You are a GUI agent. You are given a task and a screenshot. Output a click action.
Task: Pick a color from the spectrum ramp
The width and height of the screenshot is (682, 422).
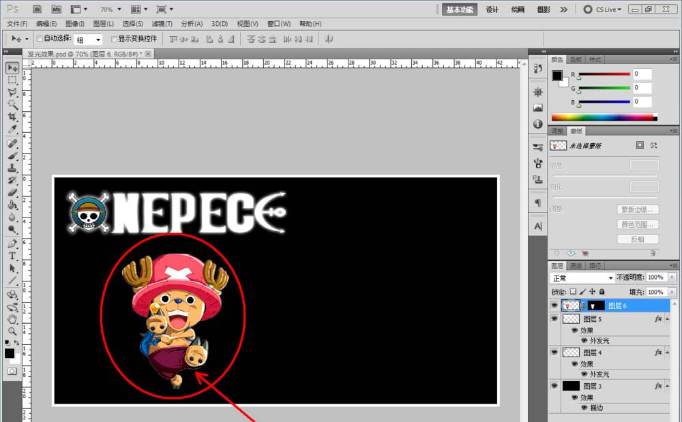[x=604, y=117]
